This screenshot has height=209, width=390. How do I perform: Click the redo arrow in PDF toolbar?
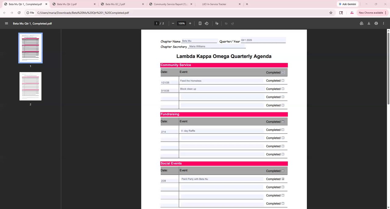click(232, 23)
